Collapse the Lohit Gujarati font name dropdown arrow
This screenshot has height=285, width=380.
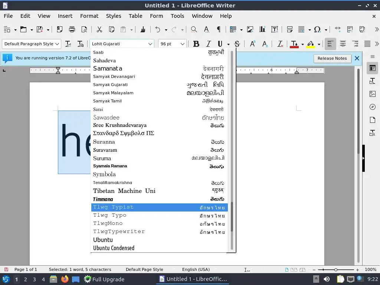tap(150, 44)
